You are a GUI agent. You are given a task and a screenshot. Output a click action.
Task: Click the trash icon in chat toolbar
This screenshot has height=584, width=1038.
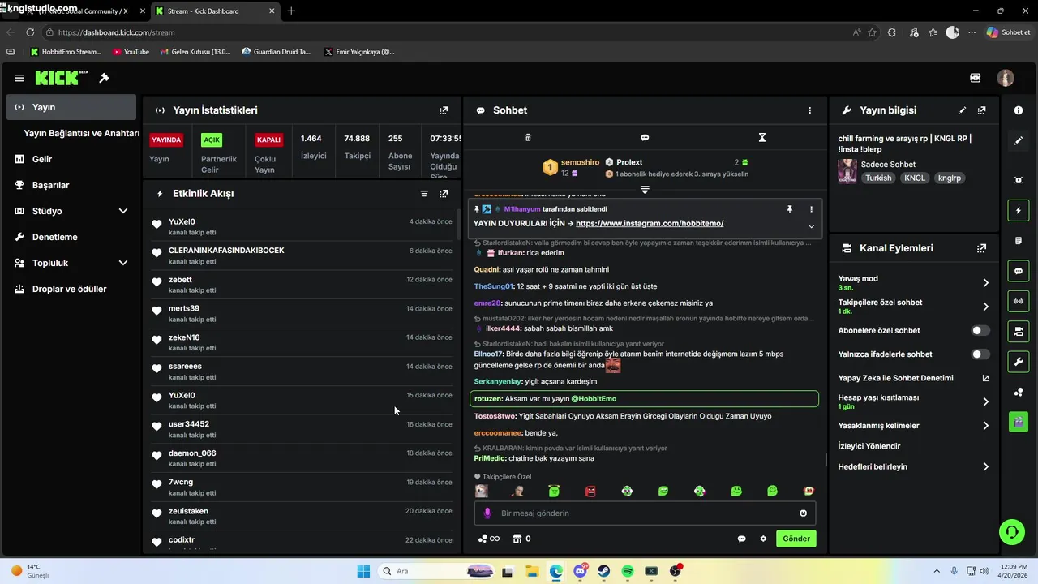[528, 138]
